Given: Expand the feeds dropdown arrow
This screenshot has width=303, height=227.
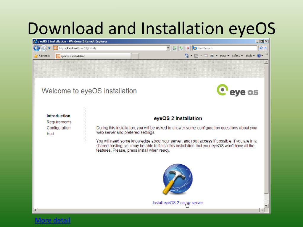Looking at the screenshot, I should pyautogui.click(x=201, y=56).
